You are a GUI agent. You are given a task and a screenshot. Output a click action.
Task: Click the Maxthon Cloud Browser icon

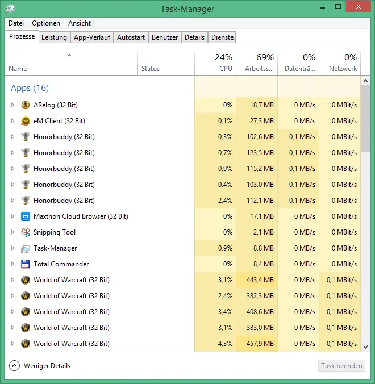26,216
